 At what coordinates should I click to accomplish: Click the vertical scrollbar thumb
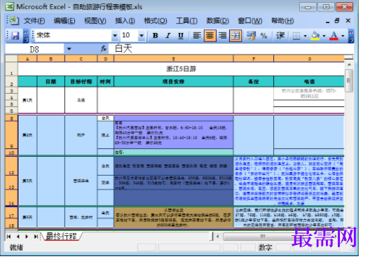[349, 80]
